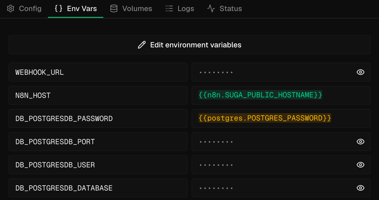Click the {{n8n.SUGA_PUBLIC_HOSTNAME}} reference value

[260, 95]
